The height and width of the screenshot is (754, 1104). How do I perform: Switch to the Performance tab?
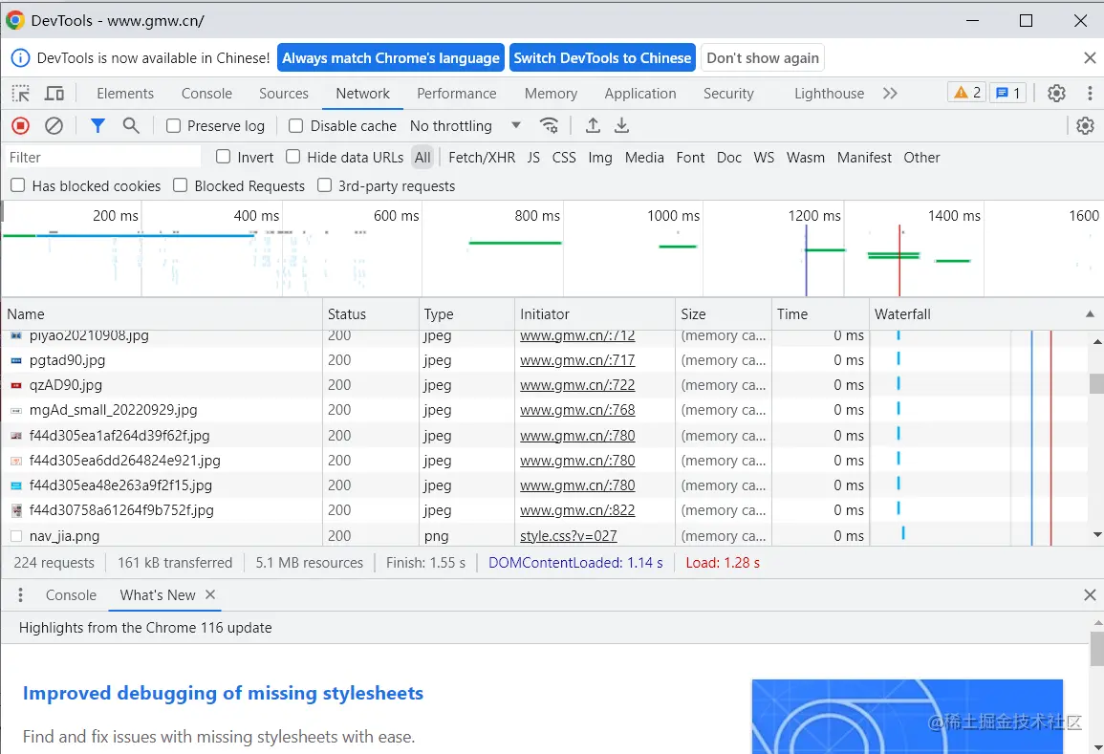[x=456, y=94]
